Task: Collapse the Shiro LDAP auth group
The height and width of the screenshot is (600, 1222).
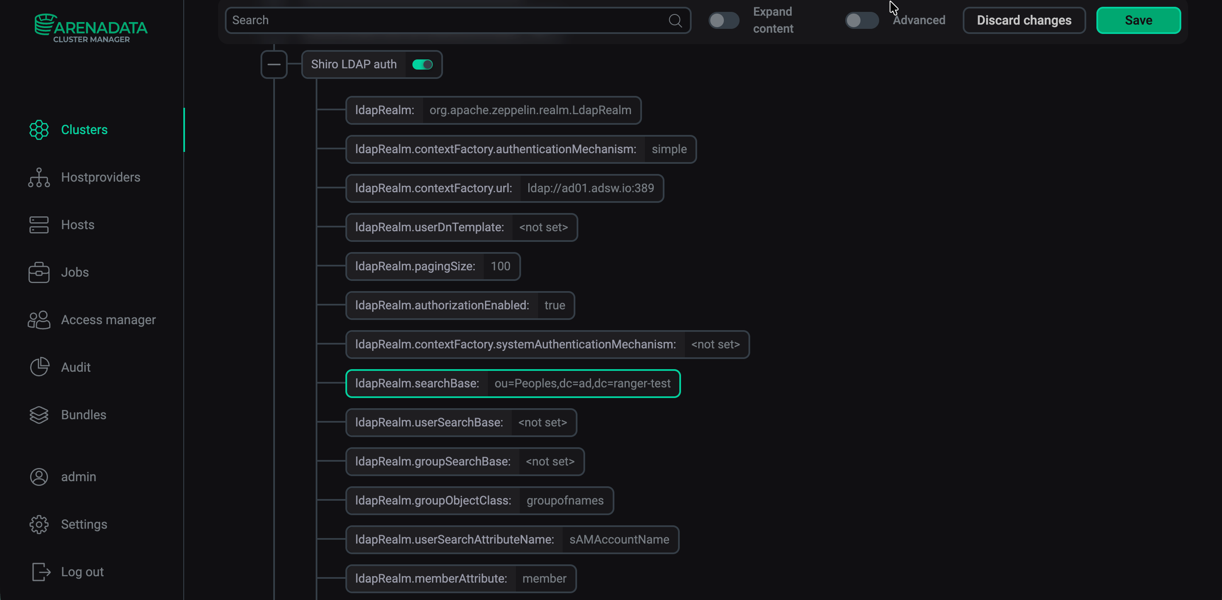Action: click(x=274, y=64)
